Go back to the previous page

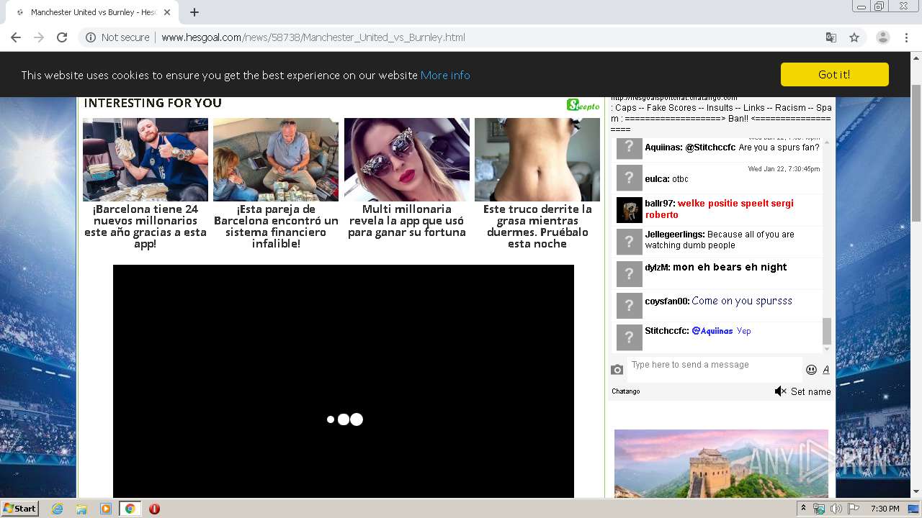(x=16, y=37)
